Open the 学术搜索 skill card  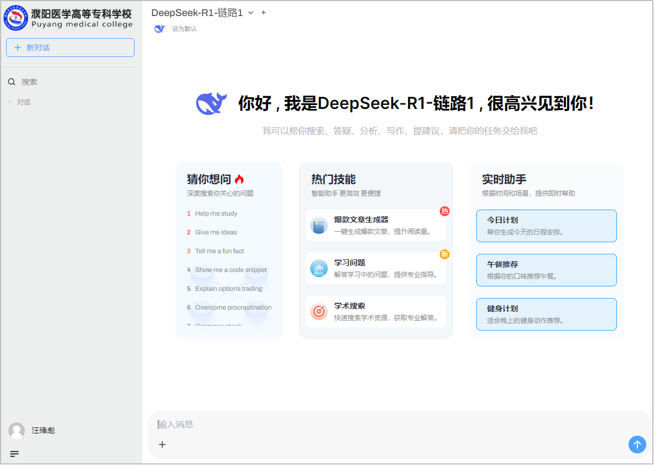pos(376,311)
